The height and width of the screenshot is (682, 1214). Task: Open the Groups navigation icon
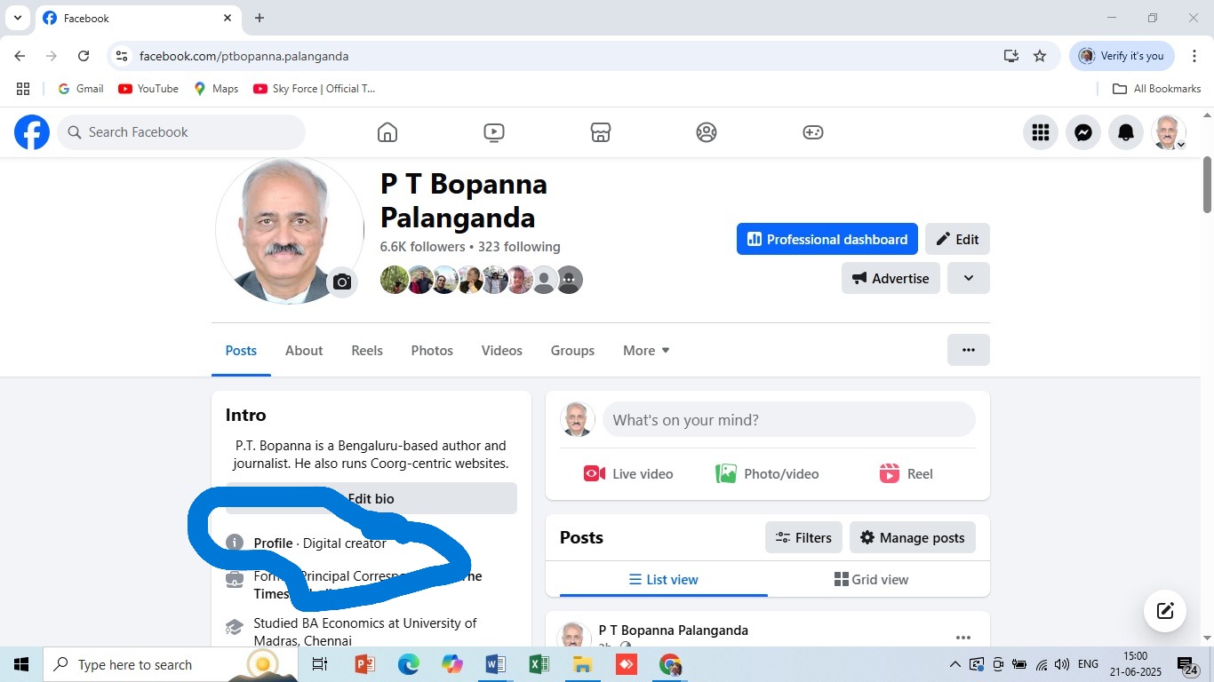pos(707,132)
